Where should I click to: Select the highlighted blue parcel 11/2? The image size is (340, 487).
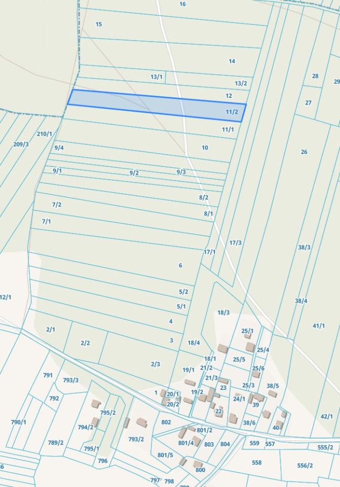157,106
